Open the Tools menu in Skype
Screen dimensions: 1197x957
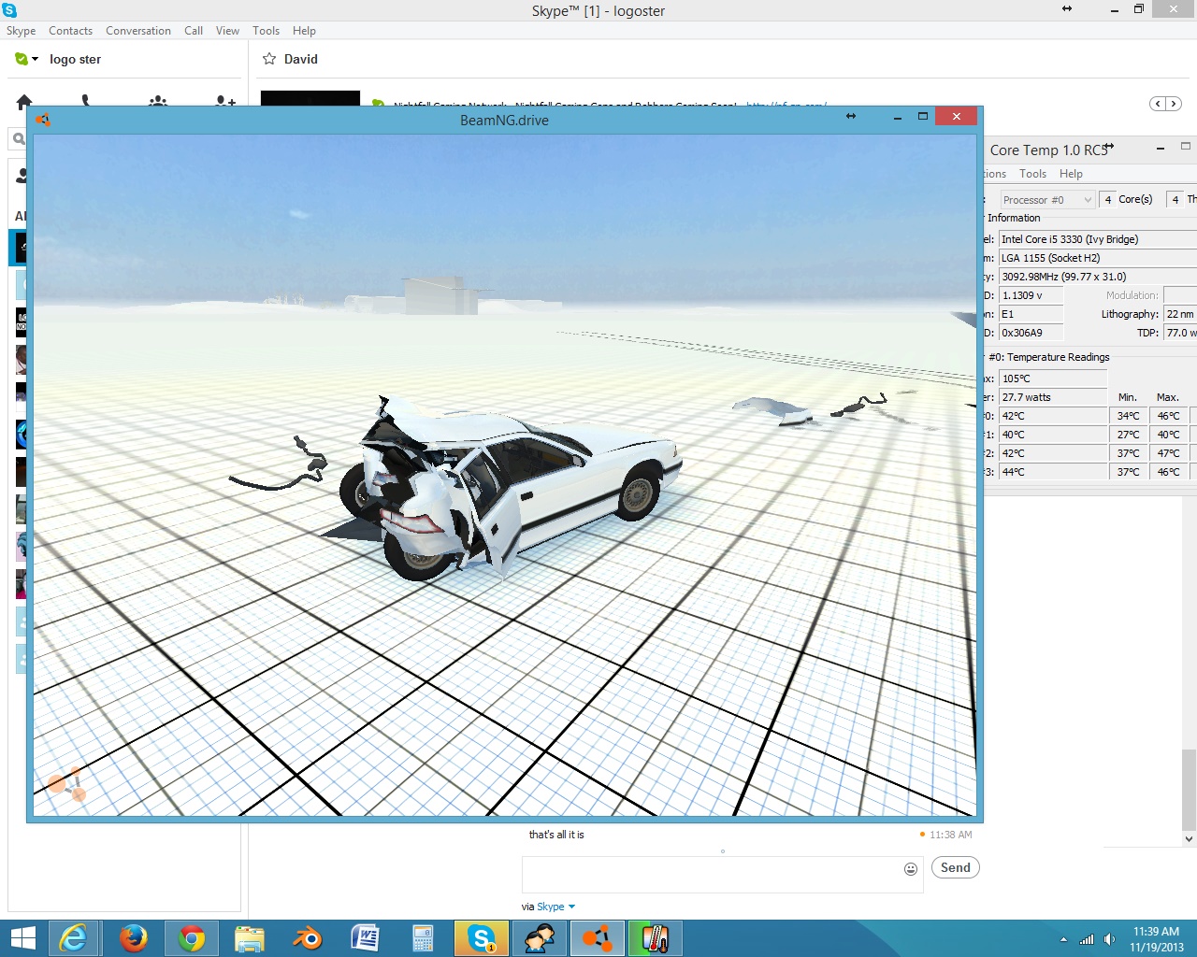[x=267, y=31]
